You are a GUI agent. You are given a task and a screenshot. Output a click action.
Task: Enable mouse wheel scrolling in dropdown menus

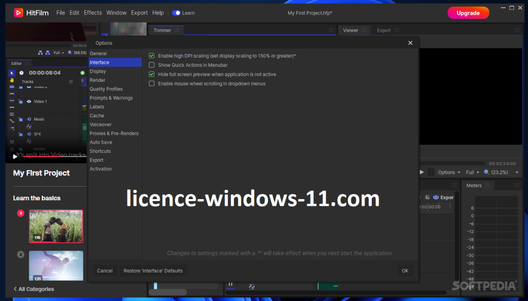pyautogui.click(x=152, y=83)
